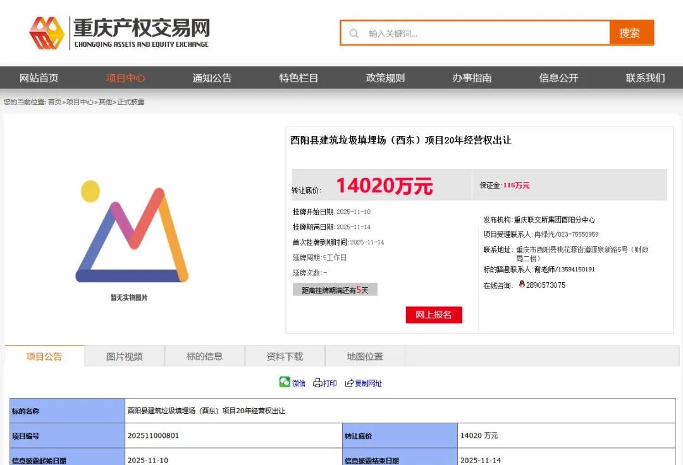The image size is (683, 465).
Task: Open the 地图位置 tab
Action: (365, 356)
